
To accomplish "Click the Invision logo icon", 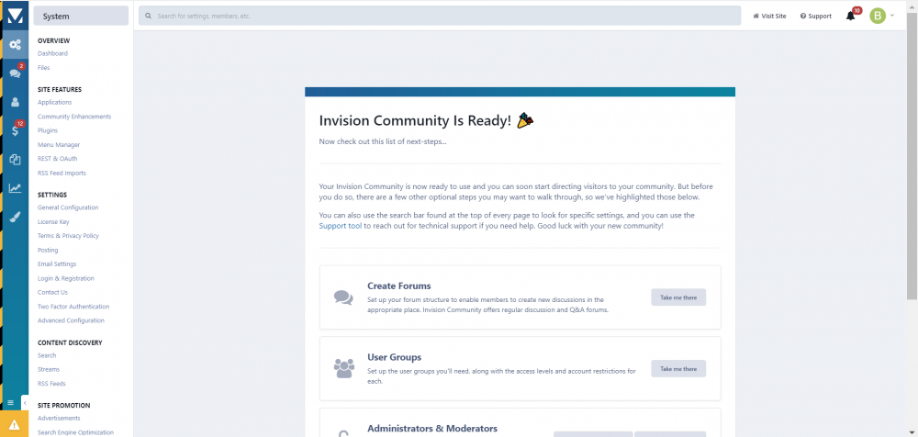I will pos(16,17).
